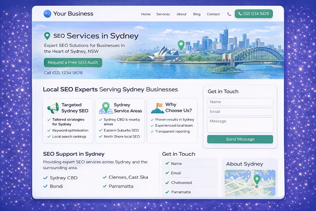Click the blue checkmark beside Bondi

click(45, 186)
